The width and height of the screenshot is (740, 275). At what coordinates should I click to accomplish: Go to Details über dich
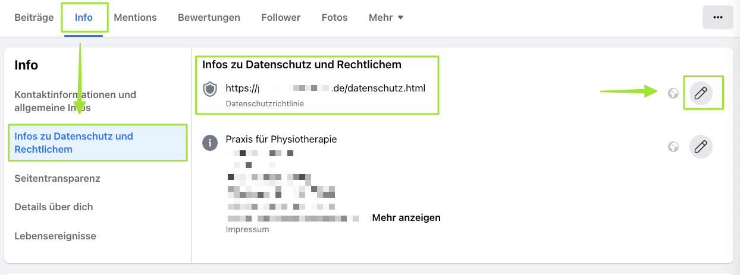pyautogui.click(x=54, y=207)
